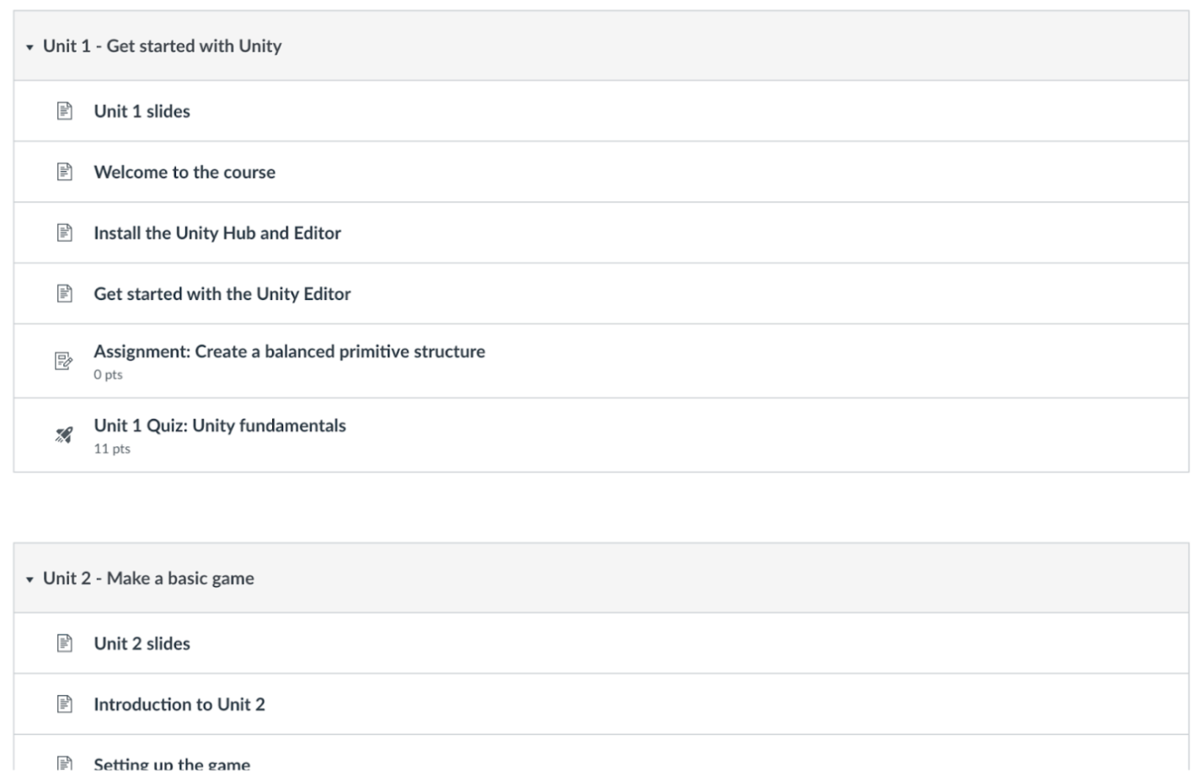Click page icon beside Get started with Unity Editor
1198x775 pixels.
click(x=65, y=293)
